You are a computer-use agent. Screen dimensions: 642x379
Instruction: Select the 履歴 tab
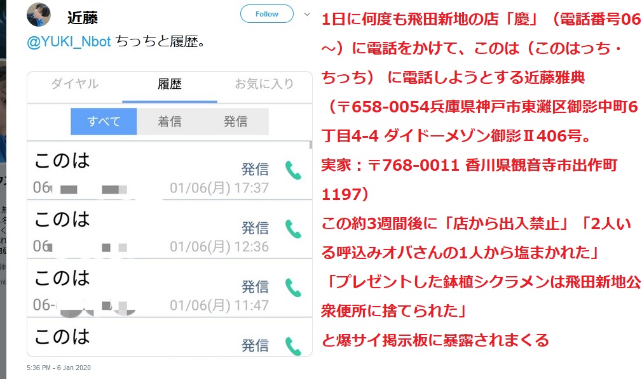[x=167, y=83]
